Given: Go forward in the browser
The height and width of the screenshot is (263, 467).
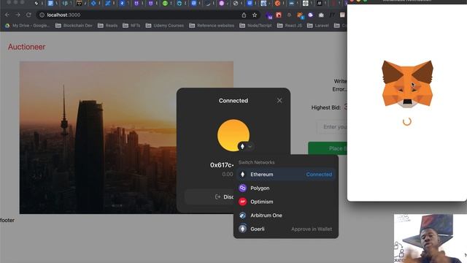Looking at the screenshot, I should [x=18, y=15].
